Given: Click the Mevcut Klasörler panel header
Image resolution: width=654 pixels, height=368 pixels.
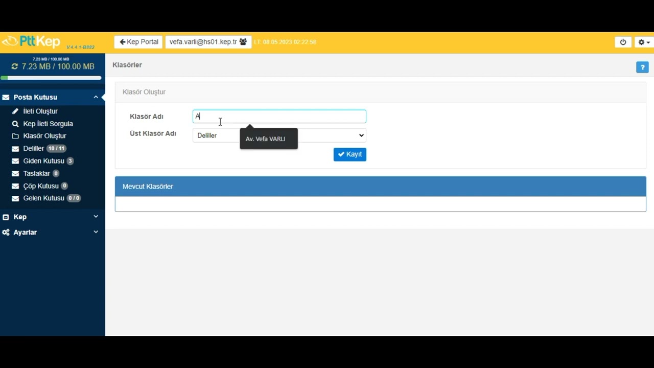Looking at the screenshot, I should click(x=381, y=187).
